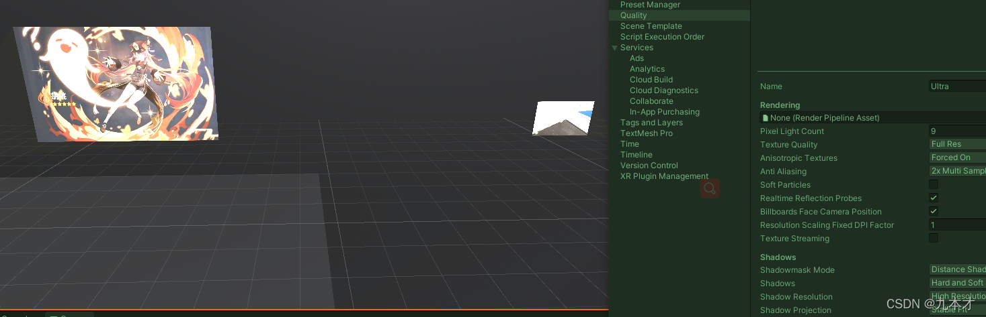Open the Anisotropic Textures dropdown

click(x=957, y=157)
